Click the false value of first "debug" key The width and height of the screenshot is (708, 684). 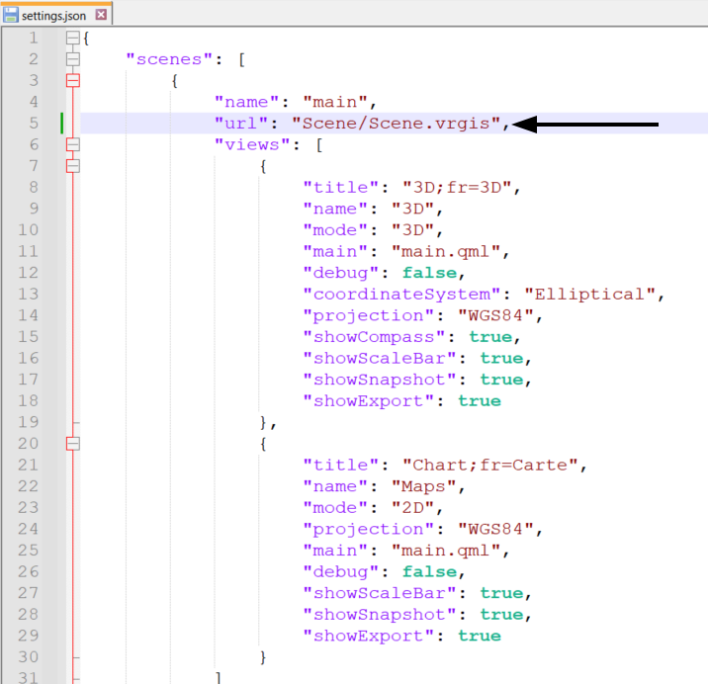[x=429, y=273]
